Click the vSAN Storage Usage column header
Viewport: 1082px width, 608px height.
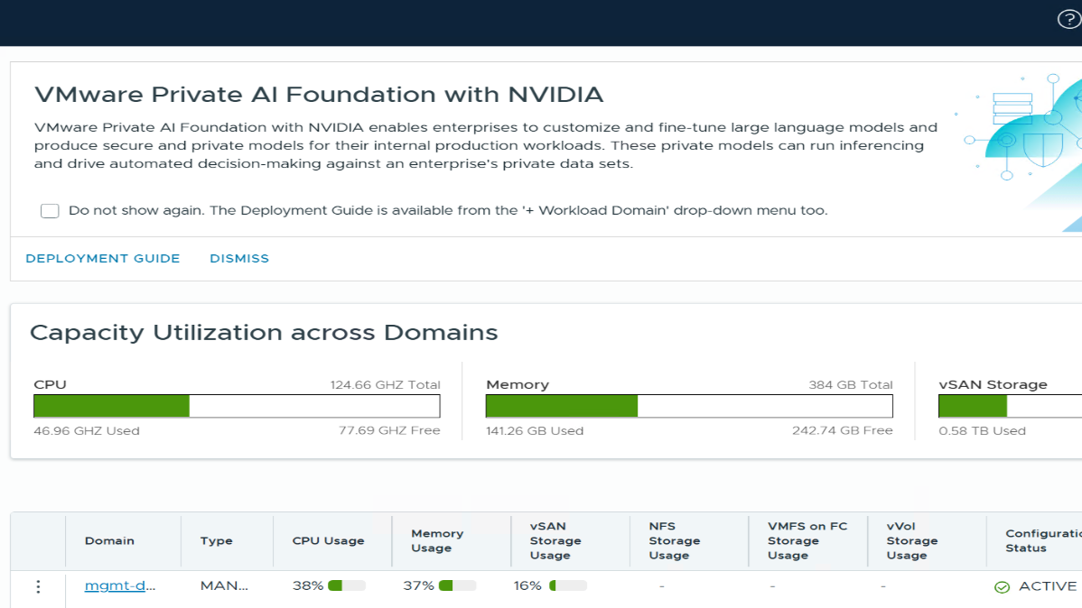pyautogui.click(x=555, y=541)
